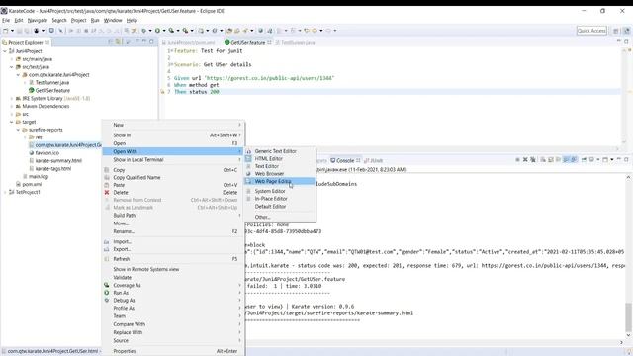The width and height of the screenshot is (633, 356).
Task: Click Remove Launch X icon in Console
Action: 525,160
